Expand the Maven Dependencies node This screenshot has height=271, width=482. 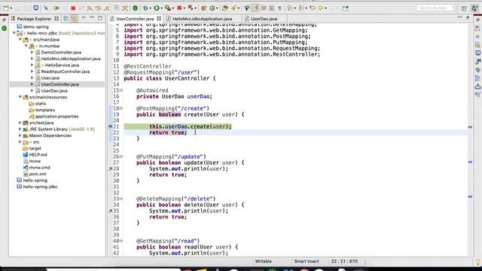tap(20, 135)
